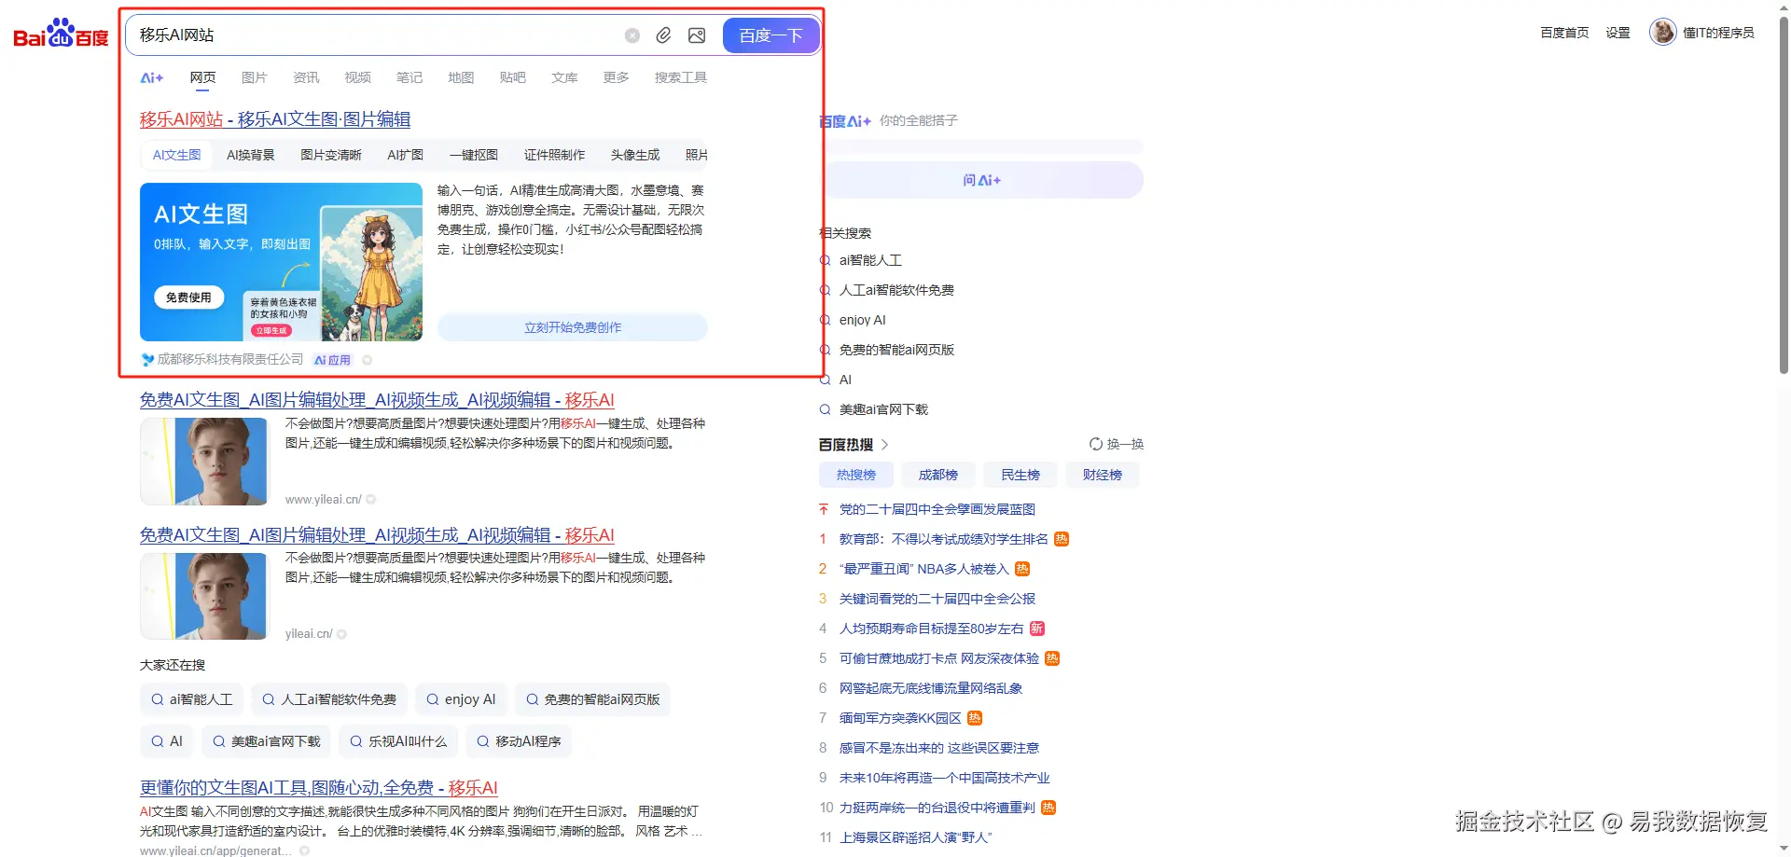Select the AI换背景 feature tab

251,155
